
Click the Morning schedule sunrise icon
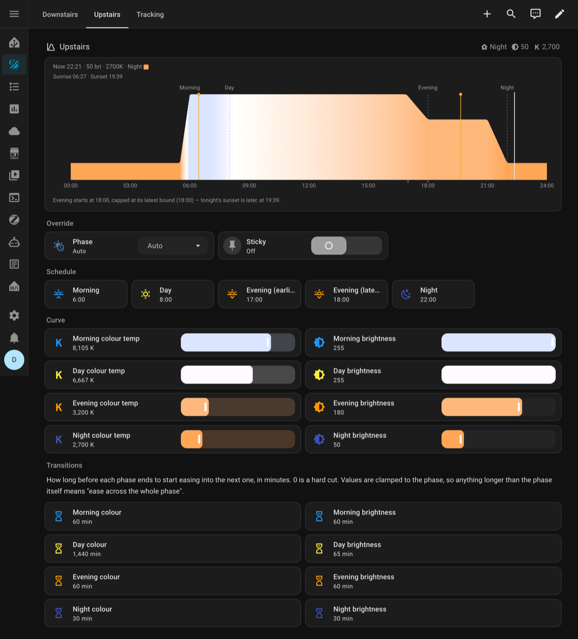click(x=59, y=294)
